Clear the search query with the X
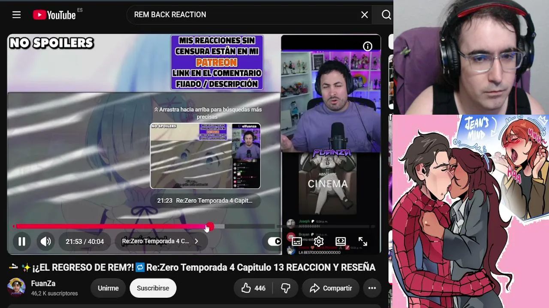Screen dimensions: 549x308 [365, 15]
